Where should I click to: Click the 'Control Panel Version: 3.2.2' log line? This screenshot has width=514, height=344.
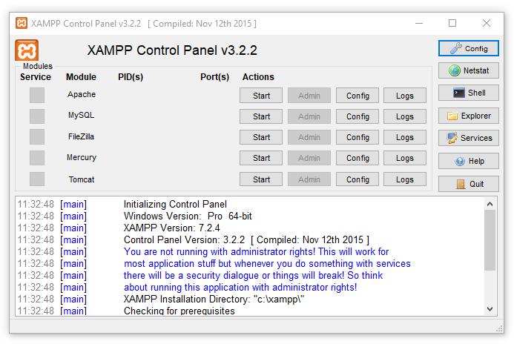(x=246, y=239)
